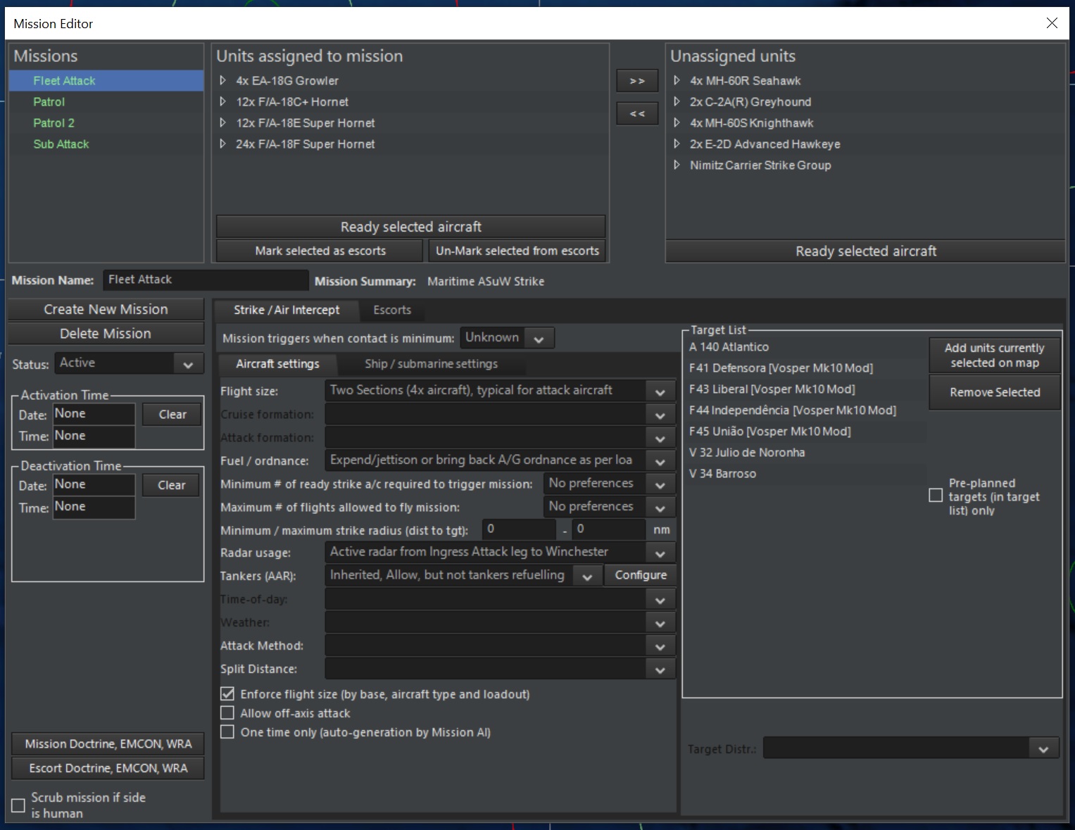This screenshot has height=830, width=1075.
Task: Click Ready selected aircraft under Unassigned units
Action: (865, 251)
